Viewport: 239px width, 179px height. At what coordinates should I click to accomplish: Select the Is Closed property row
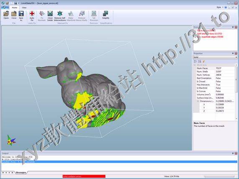point(216,82)
